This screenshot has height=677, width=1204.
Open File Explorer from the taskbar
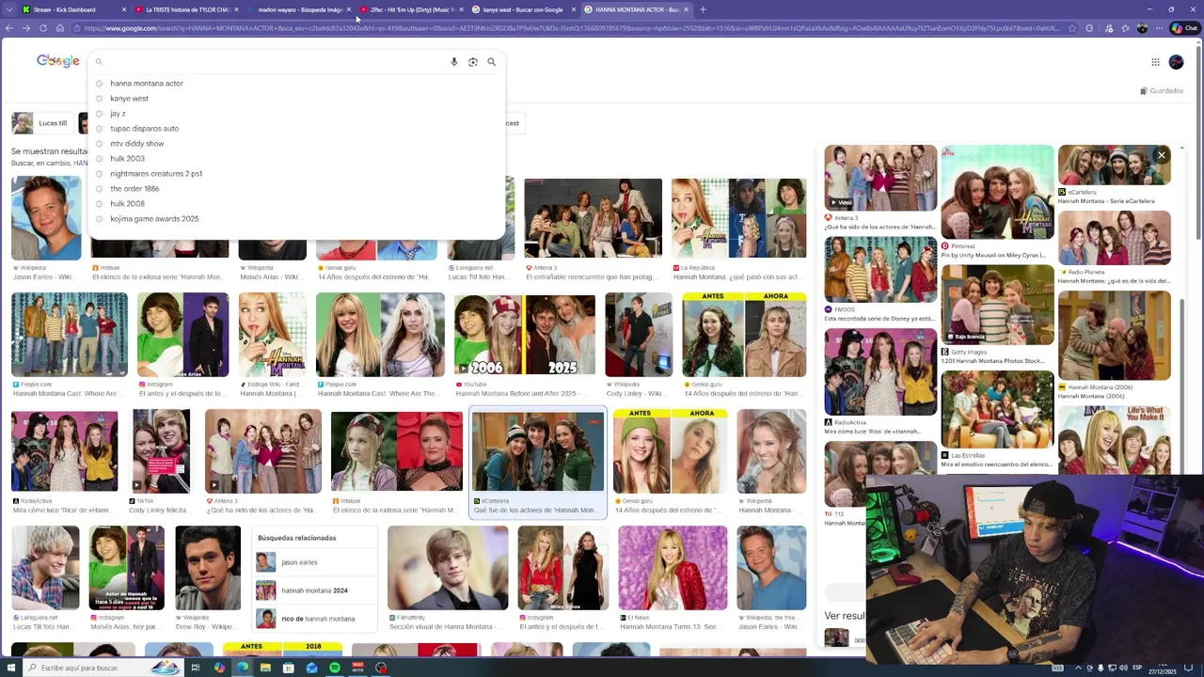[265, 668]
